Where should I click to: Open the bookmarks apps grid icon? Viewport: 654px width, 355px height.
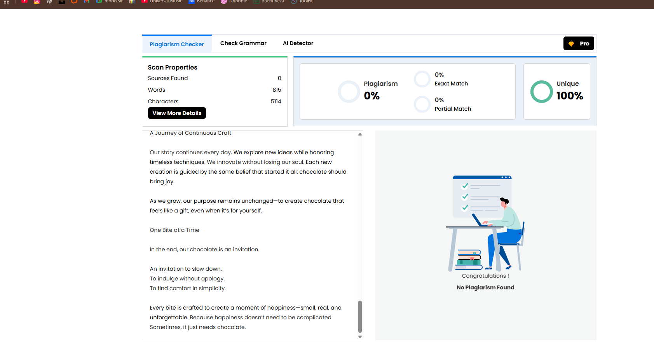[x=6, y=2]
